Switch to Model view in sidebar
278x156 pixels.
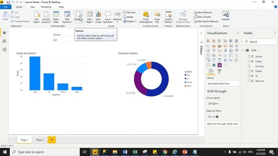click(4, 50)
